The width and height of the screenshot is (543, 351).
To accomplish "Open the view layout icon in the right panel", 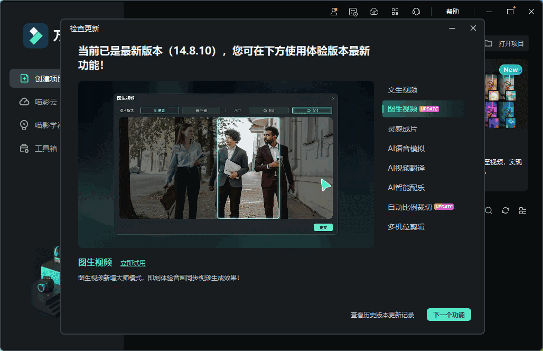I will (x=522, y=210).
